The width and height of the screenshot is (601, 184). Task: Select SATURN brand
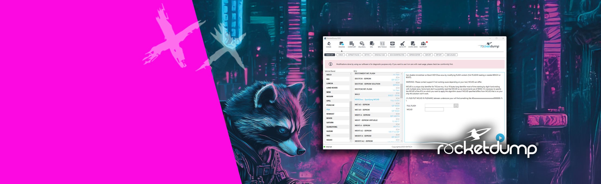click(x=337, y=123)
